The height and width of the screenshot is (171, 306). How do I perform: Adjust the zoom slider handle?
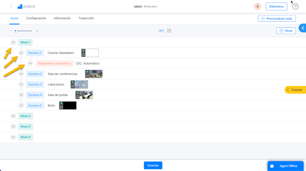click(16, 31)
